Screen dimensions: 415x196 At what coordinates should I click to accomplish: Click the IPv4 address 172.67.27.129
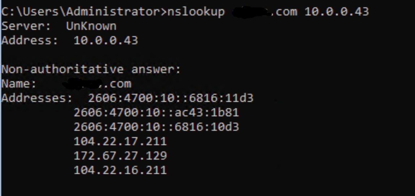(x=120, y=156)
